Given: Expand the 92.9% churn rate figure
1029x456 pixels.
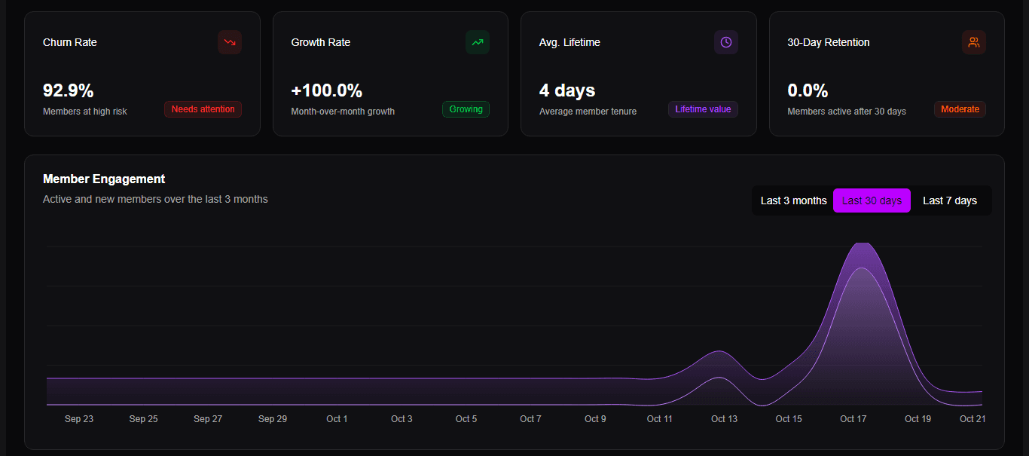Looking at the screenshot, I should coord(69,90).
